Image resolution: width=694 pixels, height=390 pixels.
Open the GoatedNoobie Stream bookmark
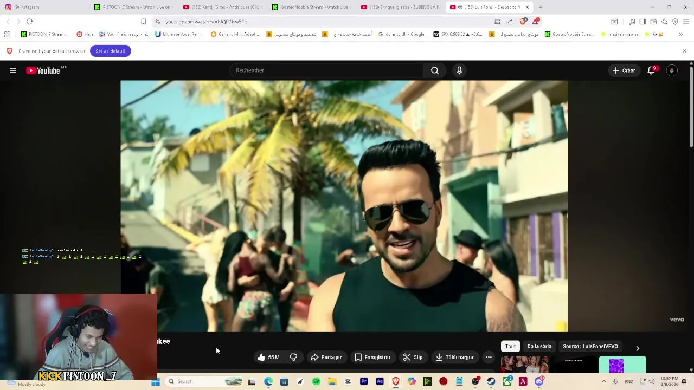point(569,34)
